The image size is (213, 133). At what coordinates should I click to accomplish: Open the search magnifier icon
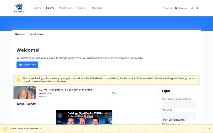pos(192,8)
